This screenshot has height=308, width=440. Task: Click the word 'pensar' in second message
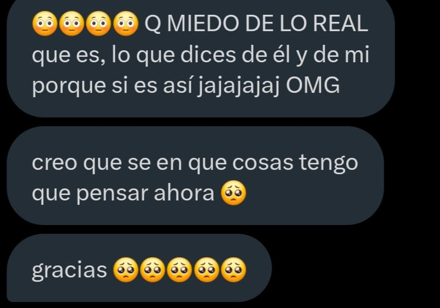point(112,194)
